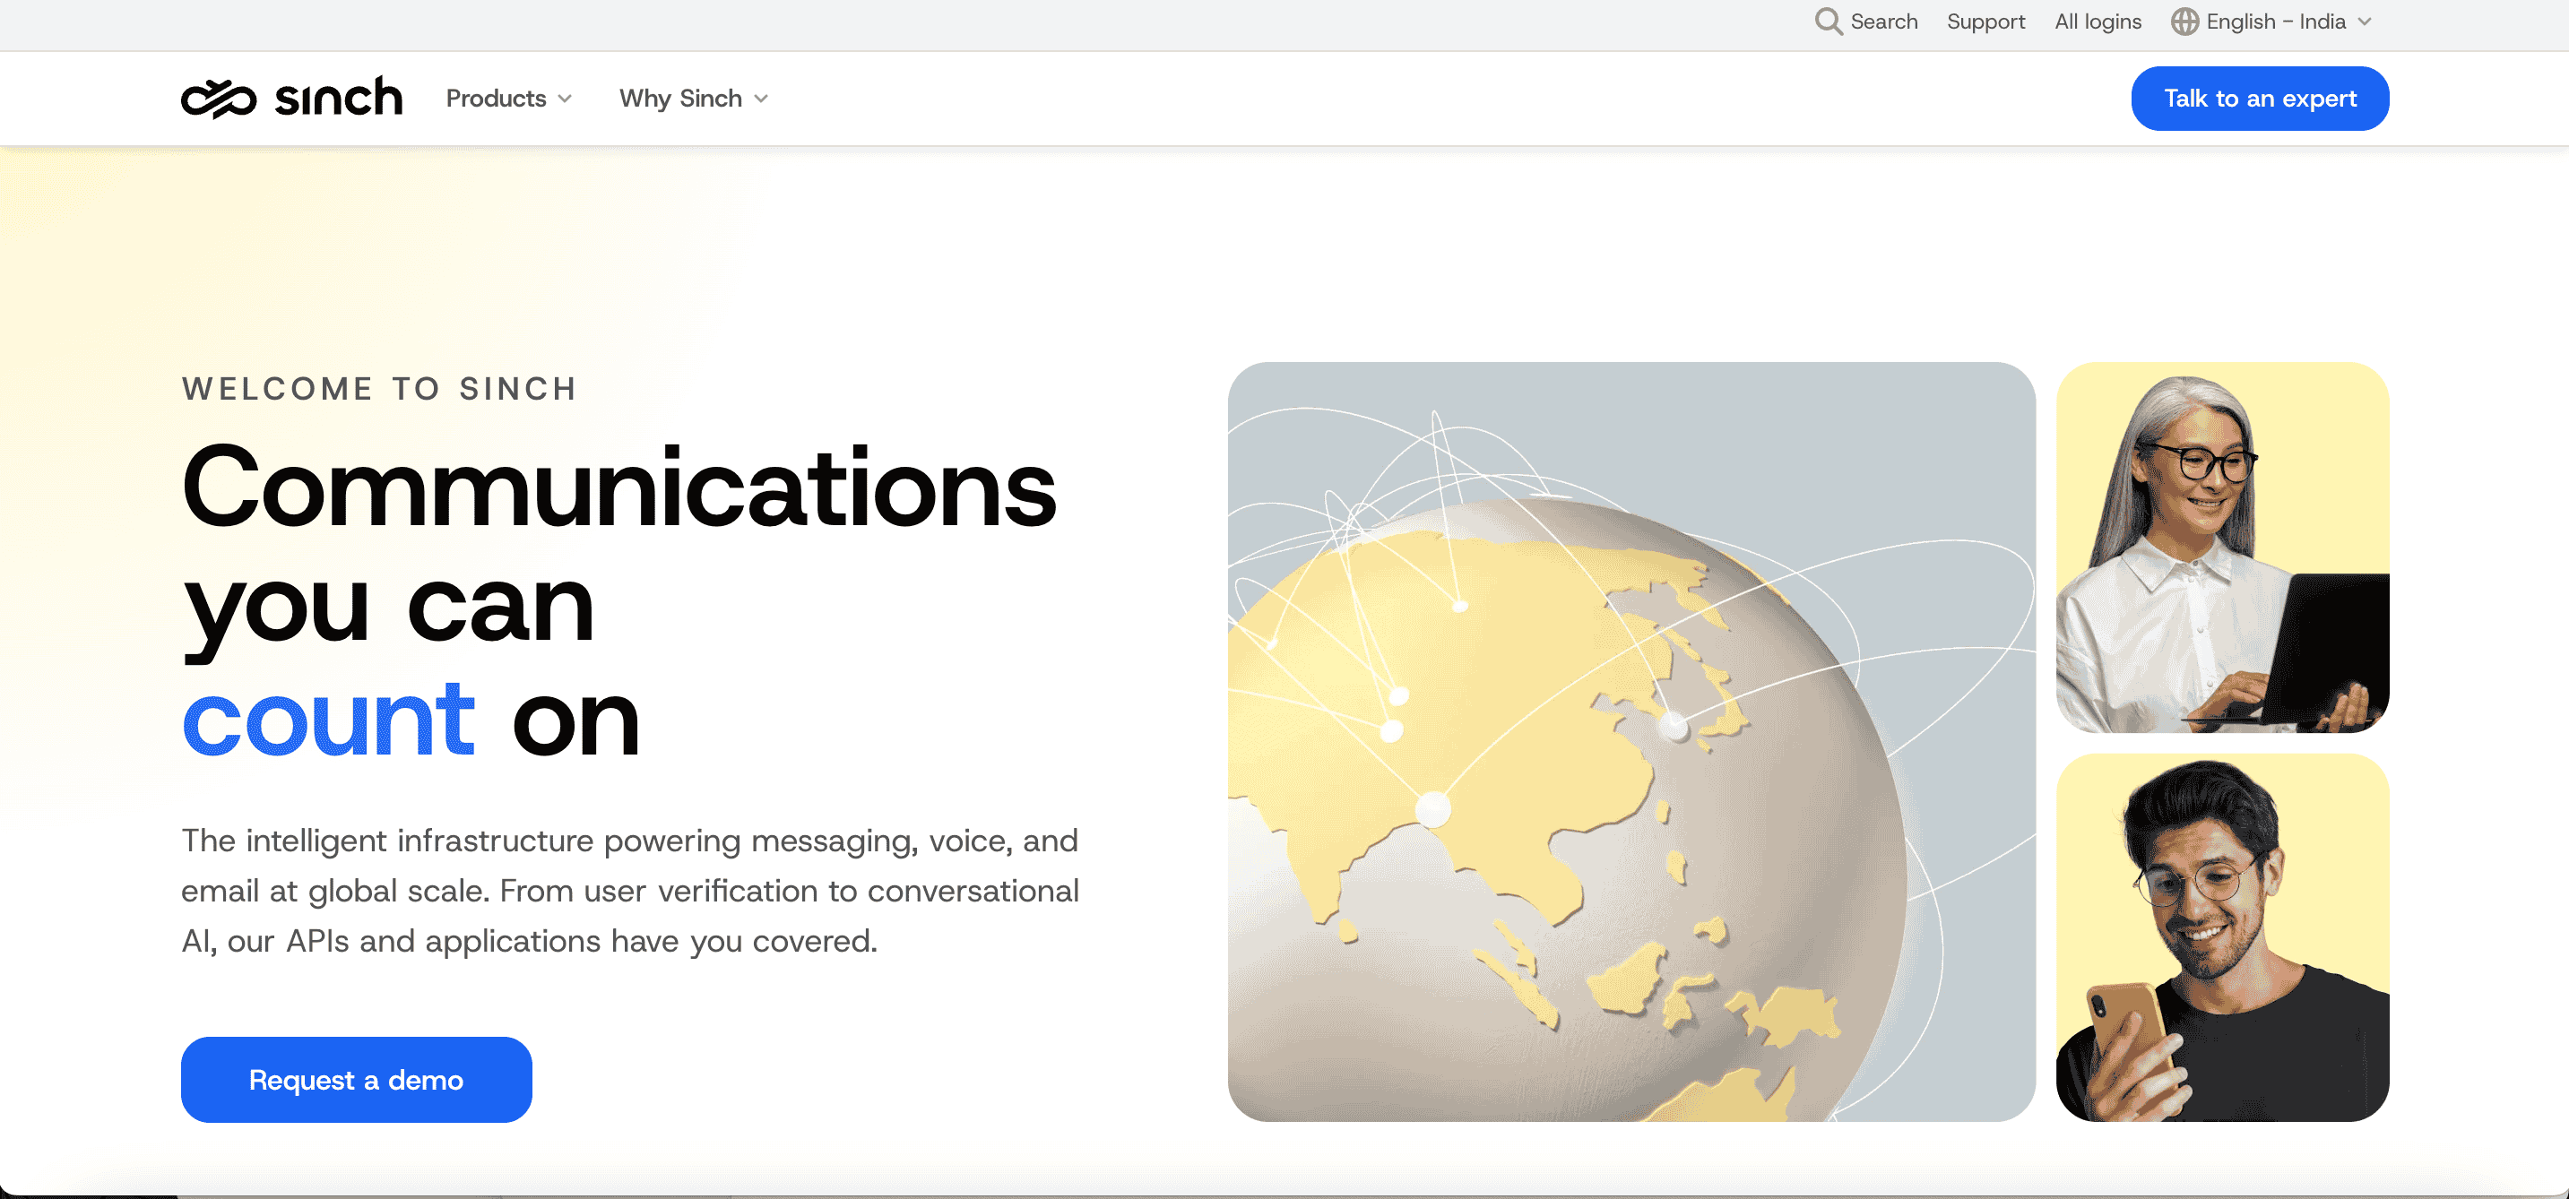Screen dimensions: 2569x1199
Task: Click the globe illustration image
Action: [1630, 741]
